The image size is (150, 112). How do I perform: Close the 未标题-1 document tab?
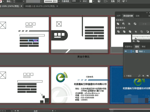57,6
